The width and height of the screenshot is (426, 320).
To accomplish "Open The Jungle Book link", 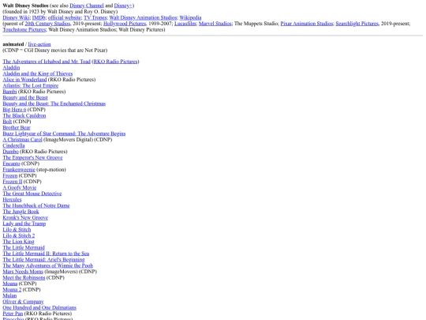I will click(21, 212).
